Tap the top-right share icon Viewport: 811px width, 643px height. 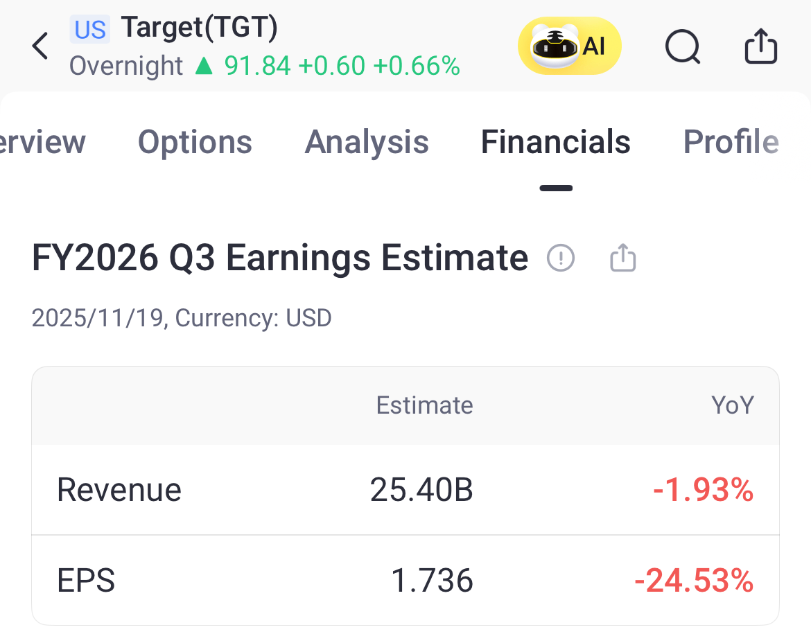pyautogui.click(x=760, y=46)
